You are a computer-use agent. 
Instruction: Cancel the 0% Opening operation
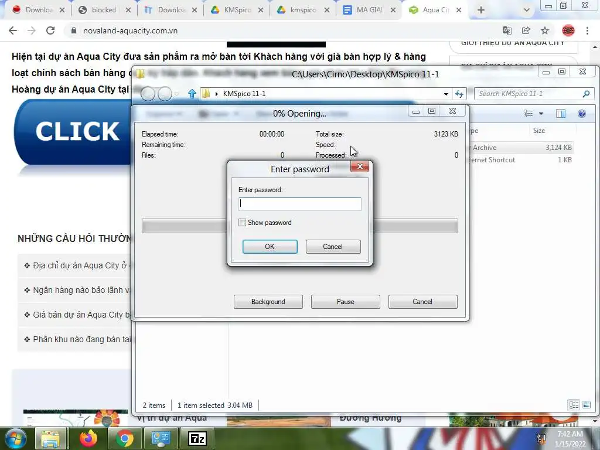point(422,302)
